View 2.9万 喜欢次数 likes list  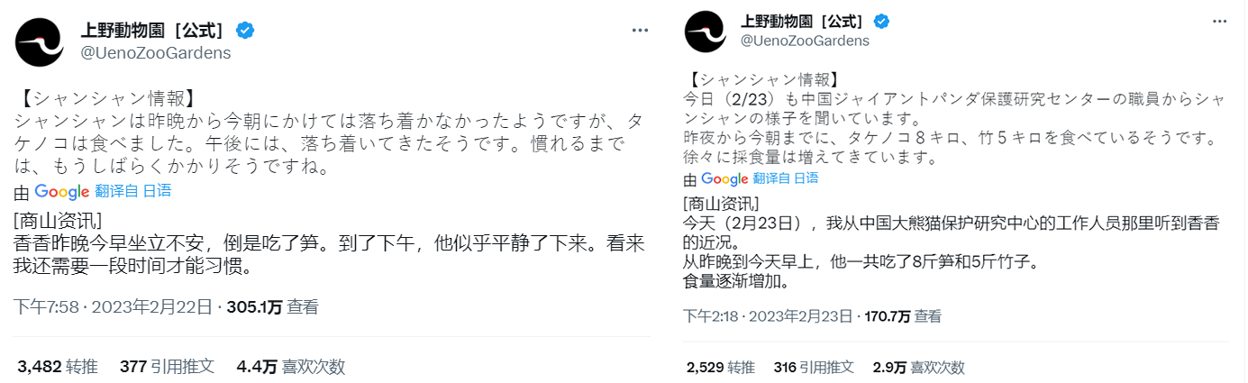point(918,367)
